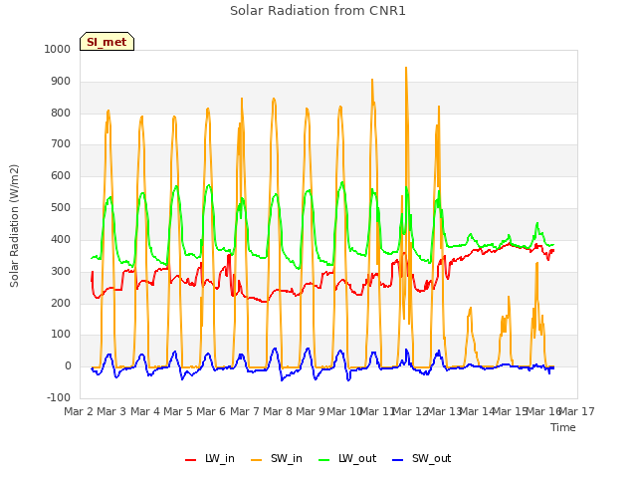637x478 pixels.
Task: Click the 'Mar 17' x-axis date label
Action: pos(577,411)
